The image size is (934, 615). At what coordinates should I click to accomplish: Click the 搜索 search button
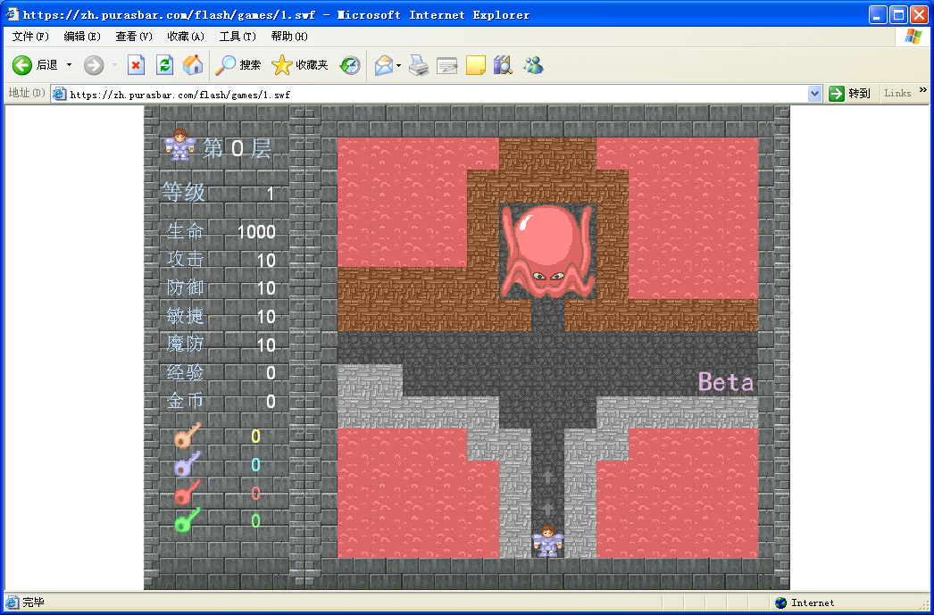239,65
